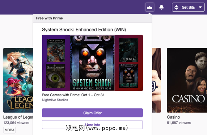Open the More Info button

tap(92, 125)
